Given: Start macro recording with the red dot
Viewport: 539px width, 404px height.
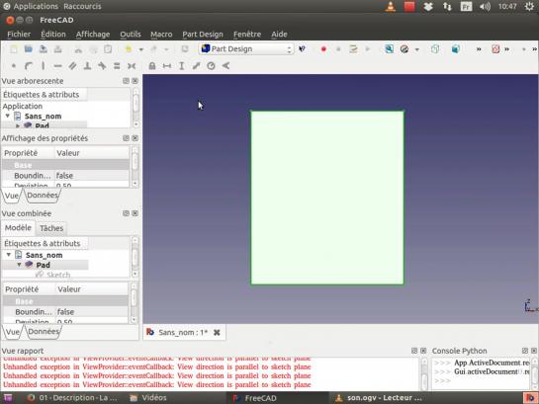Looking at the screenshot, I should [x=323, y=49].
